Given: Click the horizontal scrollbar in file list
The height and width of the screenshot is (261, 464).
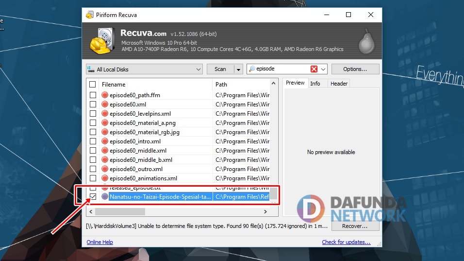Looking at the screenshot, I should 120,212.
